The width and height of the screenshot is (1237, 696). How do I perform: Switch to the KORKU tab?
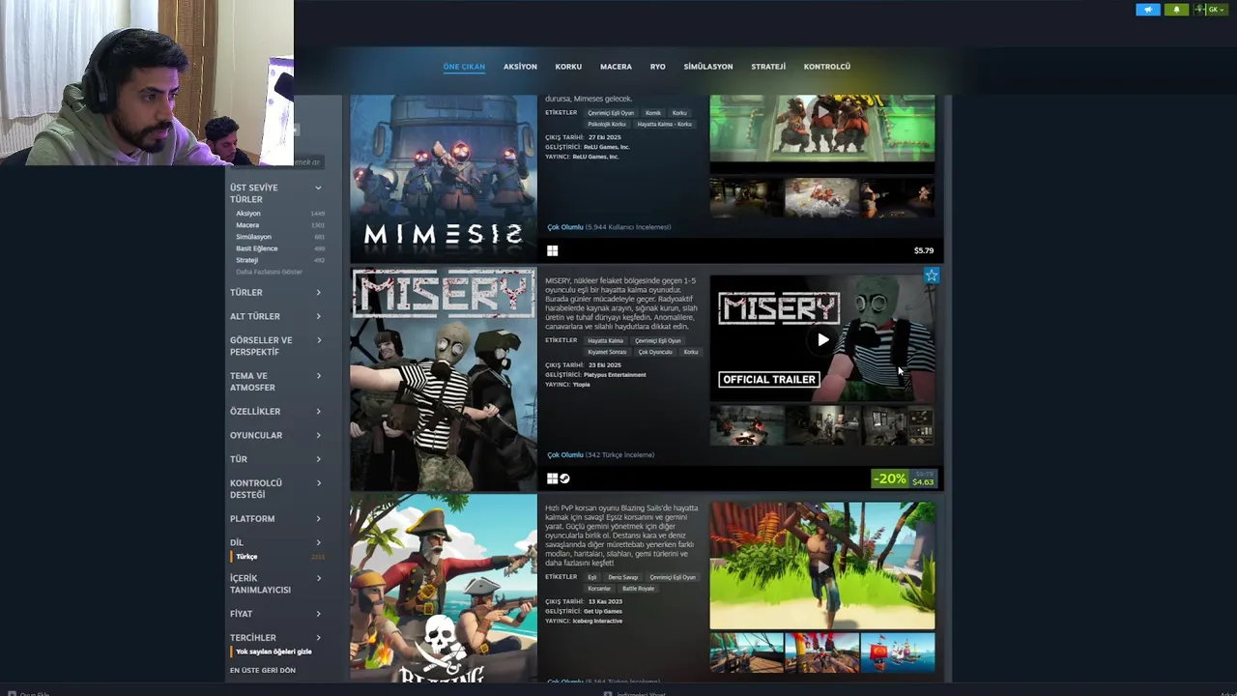[x=568, y=67]
